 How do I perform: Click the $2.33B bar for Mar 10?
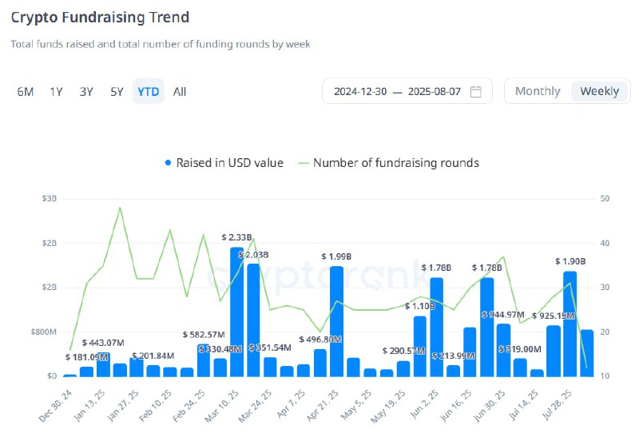pos(236,312)
